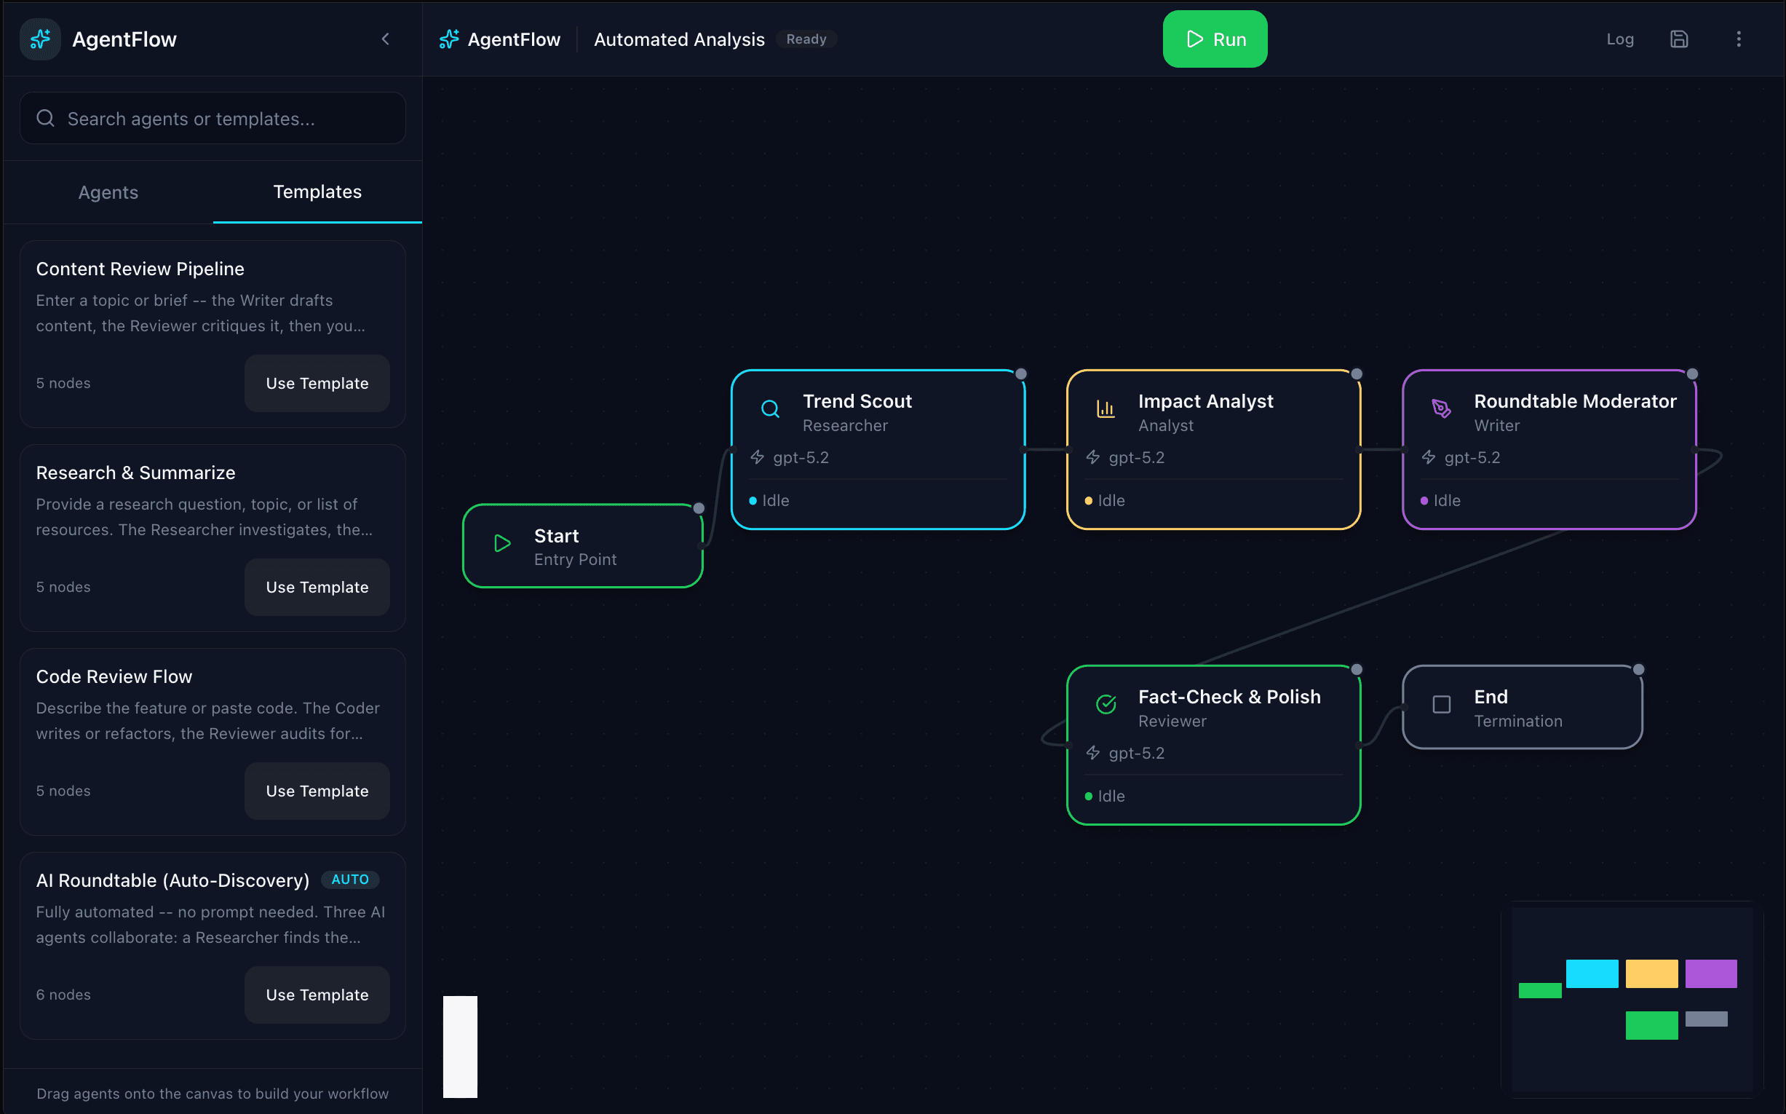
Task: Switch to the Agents tab
Action: (108, 192)
